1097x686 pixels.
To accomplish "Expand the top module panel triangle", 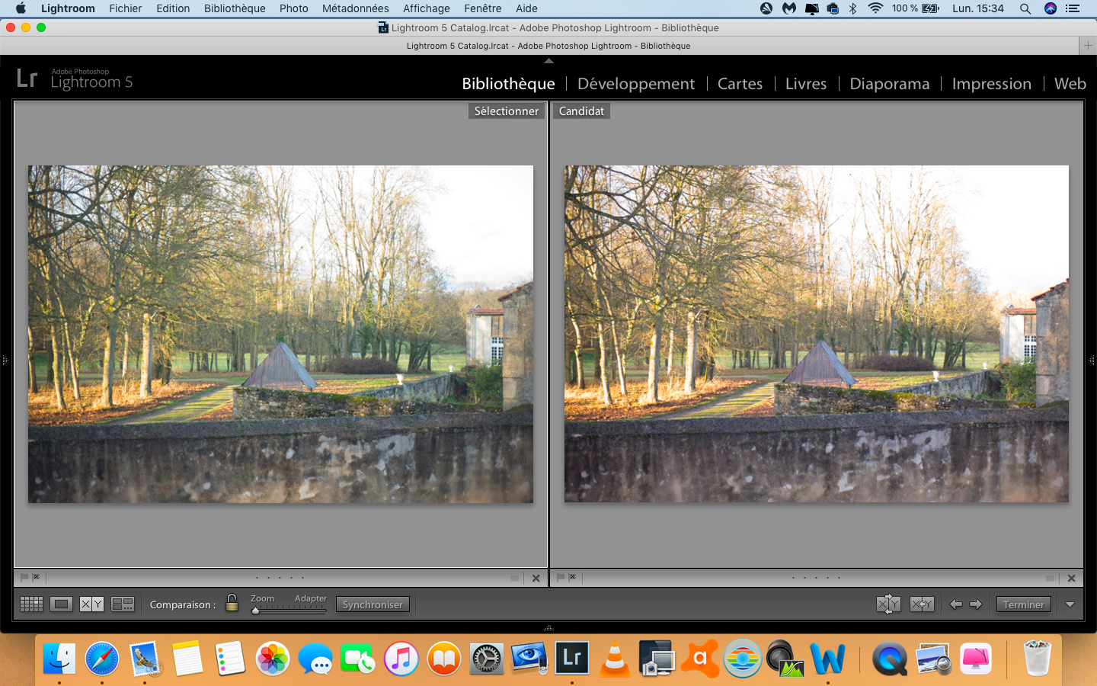I will [x=548, y=60].
